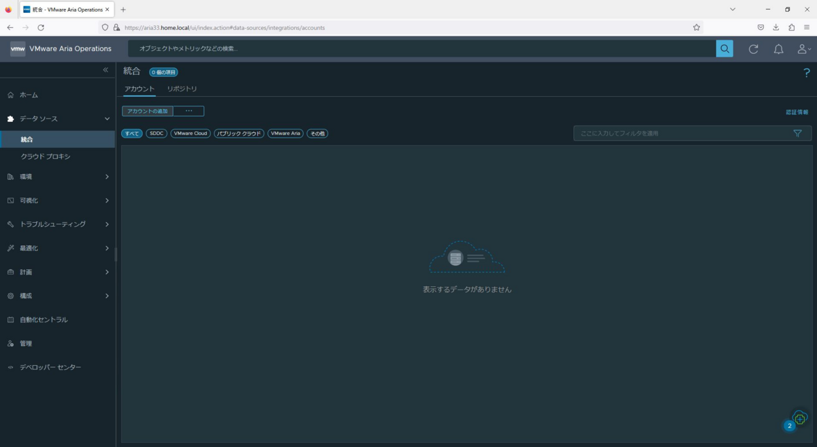Viewport: 817px width, 447px height.
Task: Open the browser extensions icon
Action: pyautogui.click(x=791, y=27)
